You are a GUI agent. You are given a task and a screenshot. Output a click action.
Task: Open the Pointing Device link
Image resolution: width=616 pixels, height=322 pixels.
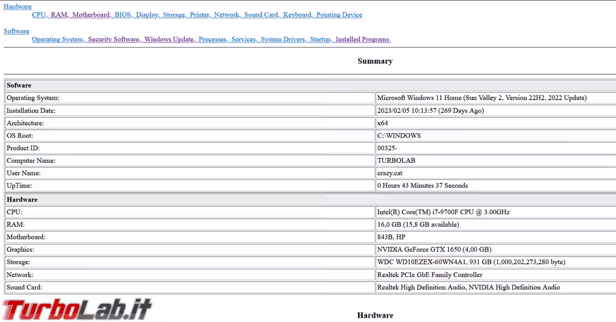click(339, 15)
